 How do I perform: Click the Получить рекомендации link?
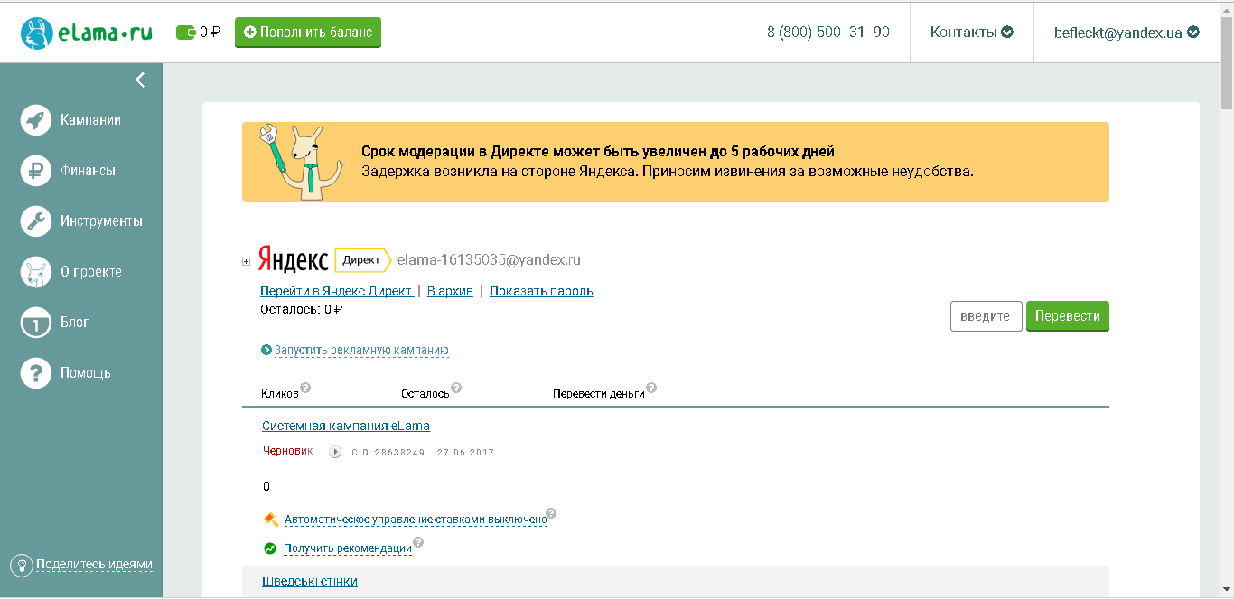pos(348,548)
